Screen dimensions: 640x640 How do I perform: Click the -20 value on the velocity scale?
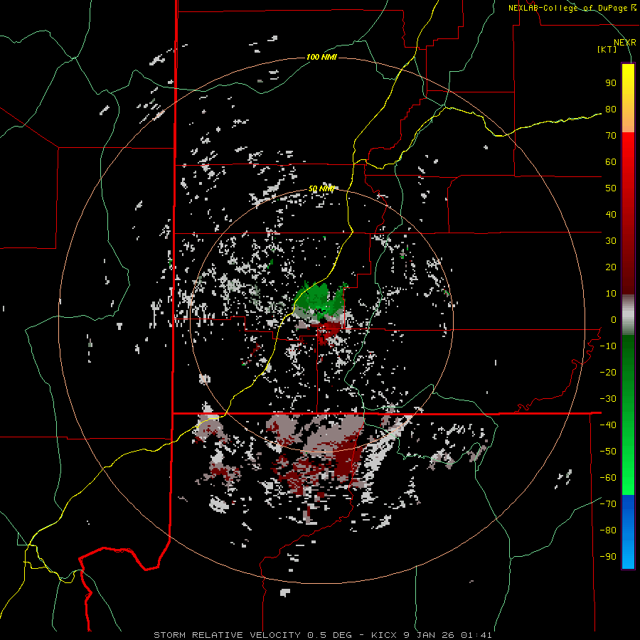coord(608,372)
